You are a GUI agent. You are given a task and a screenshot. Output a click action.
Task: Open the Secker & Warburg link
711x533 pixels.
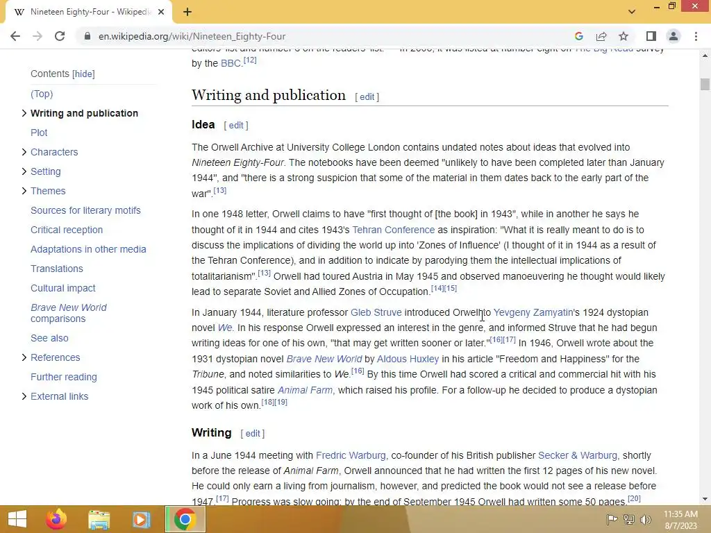click(578, 455)
